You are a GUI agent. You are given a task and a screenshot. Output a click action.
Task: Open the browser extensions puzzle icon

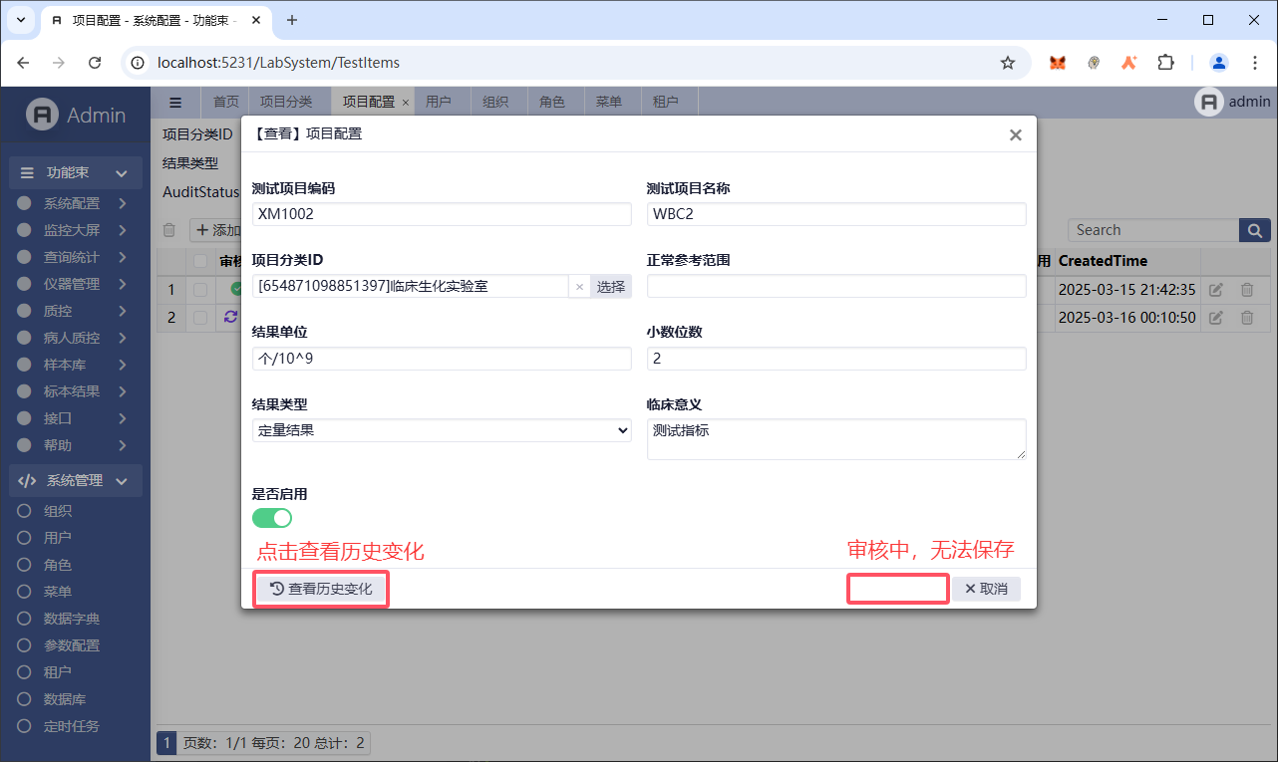[1165, 63]
